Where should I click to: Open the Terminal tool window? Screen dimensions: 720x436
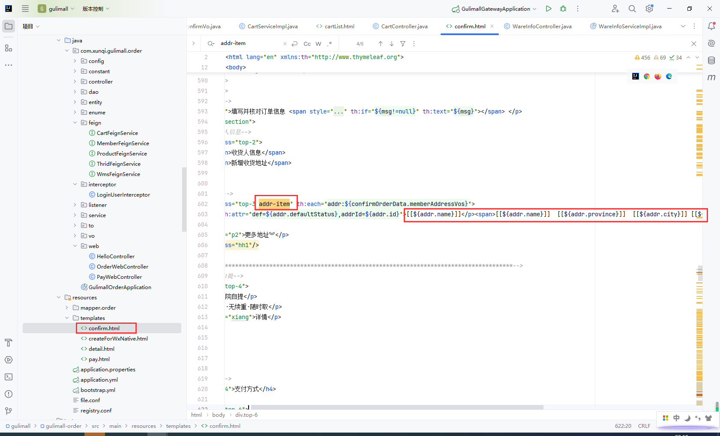[x=9, y=377]
